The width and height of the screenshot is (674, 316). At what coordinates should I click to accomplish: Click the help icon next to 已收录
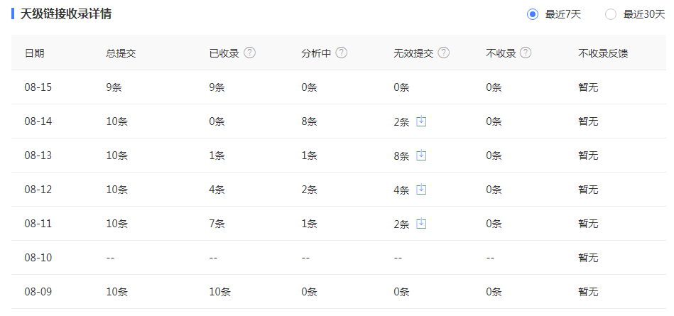pyautogui.click(x=249, y=53)
